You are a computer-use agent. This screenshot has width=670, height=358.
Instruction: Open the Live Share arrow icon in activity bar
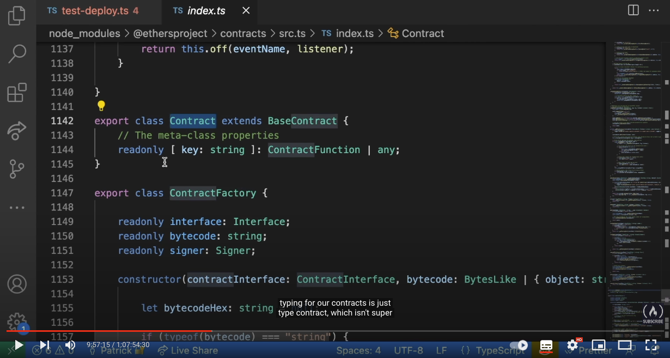coord(17,131)
